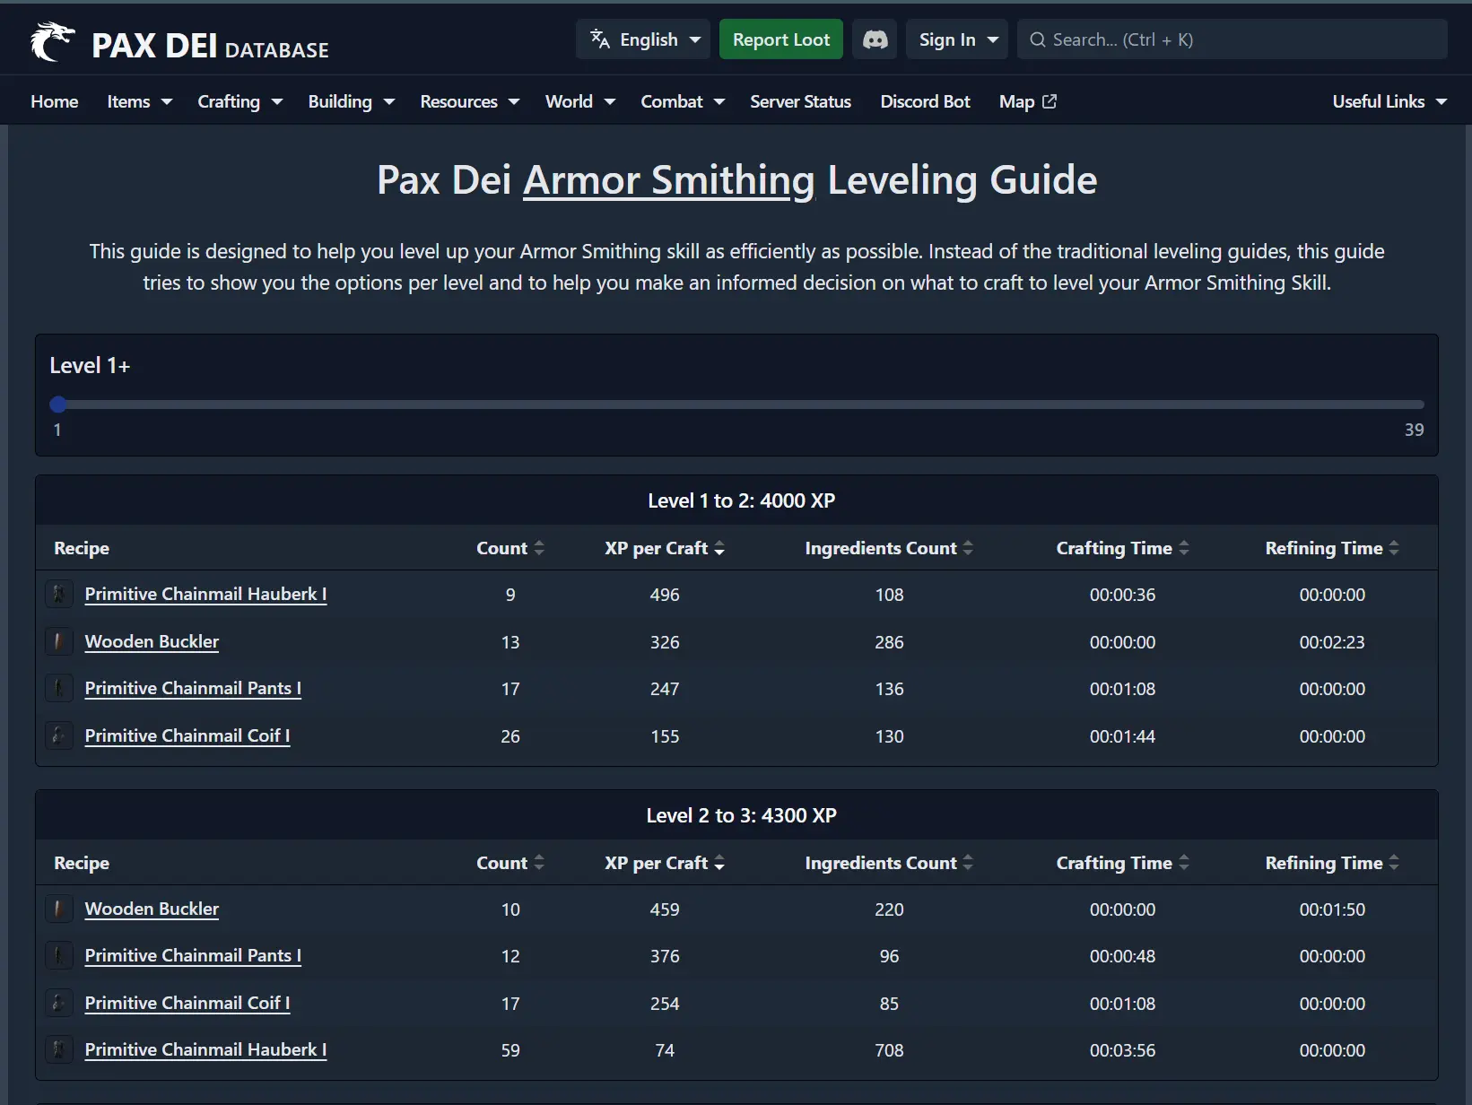Open the Crafting navigation menu
The width and height of the screenshot is (1472, 1105).
pyautogui.click(x=240, y=101)
